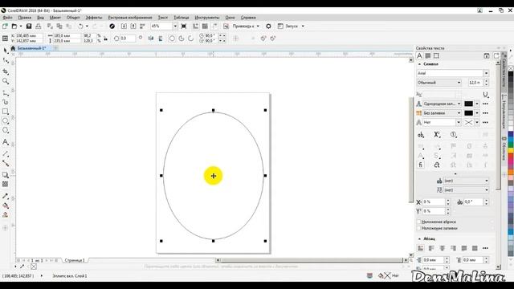Open the outline 'Нет' dropdown
514x289 pixels.
click(x=459, y=123)
